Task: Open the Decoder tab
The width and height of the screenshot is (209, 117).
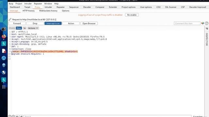Action: (x=87, y=7)
